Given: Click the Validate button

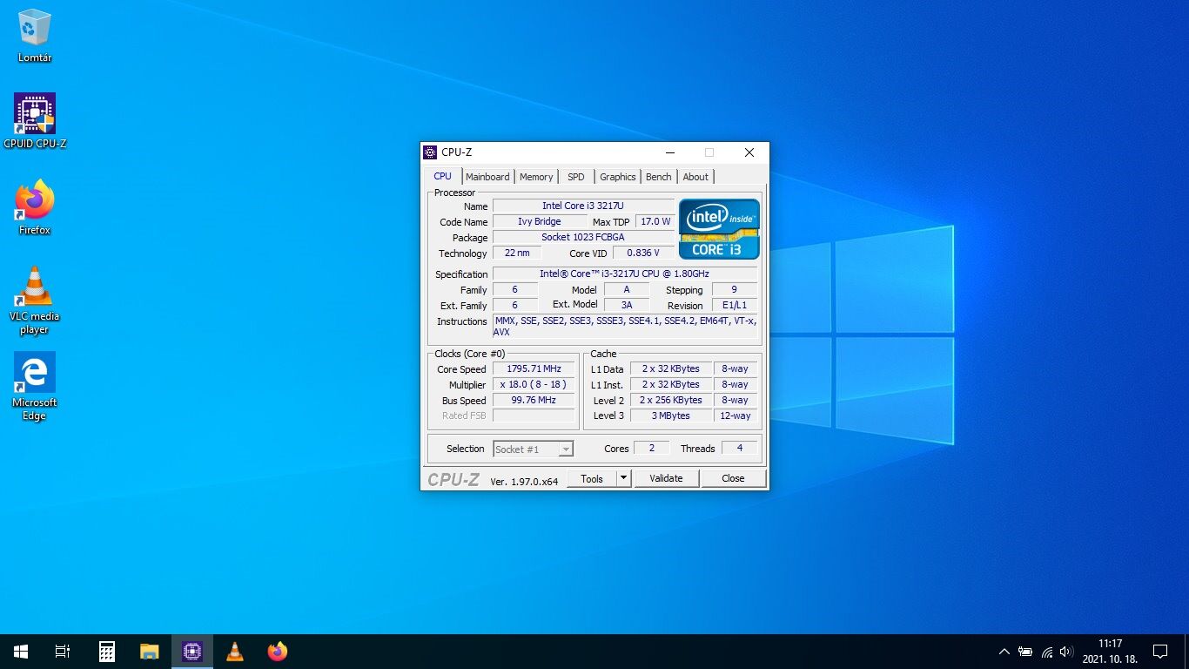Looking at the screenshot, I should coord(666,478).
